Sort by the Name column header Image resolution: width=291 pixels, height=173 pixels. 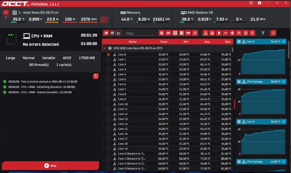click(133, 42)
